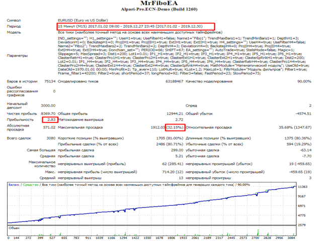Select initial deposit value 3000.00
Screen dimensions: 322x241
coord(48,105)
